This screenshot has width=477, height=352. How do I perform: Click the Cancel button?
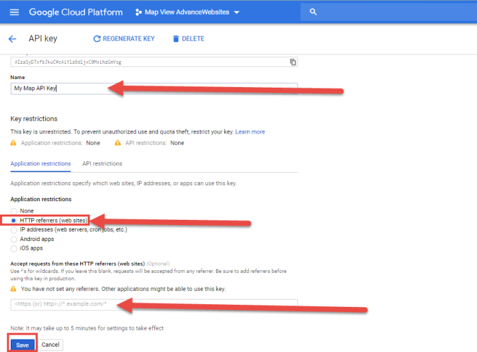click(50, 345)
